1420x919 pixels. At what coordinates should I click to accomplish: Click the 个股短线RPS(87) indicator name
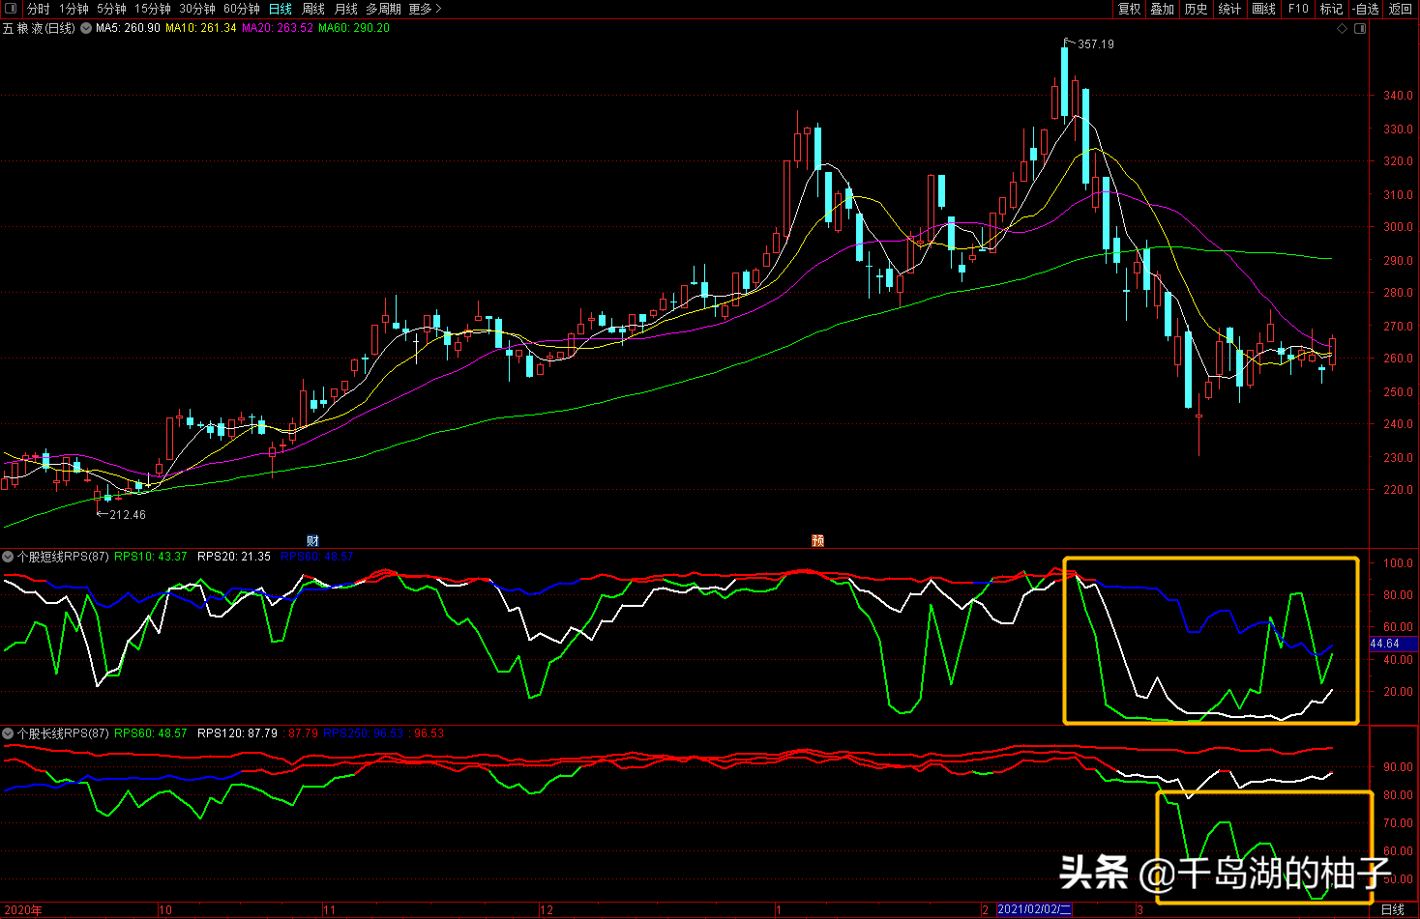tap(63, 557)
